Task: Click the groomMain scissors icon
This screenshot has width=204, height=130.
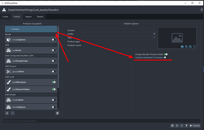Action: (9, 72)
